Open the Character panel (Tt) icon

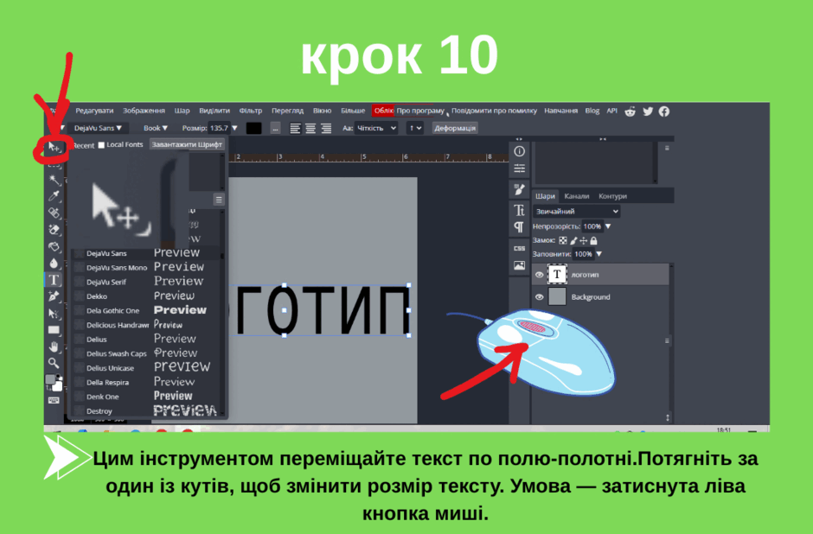(519, 210)
